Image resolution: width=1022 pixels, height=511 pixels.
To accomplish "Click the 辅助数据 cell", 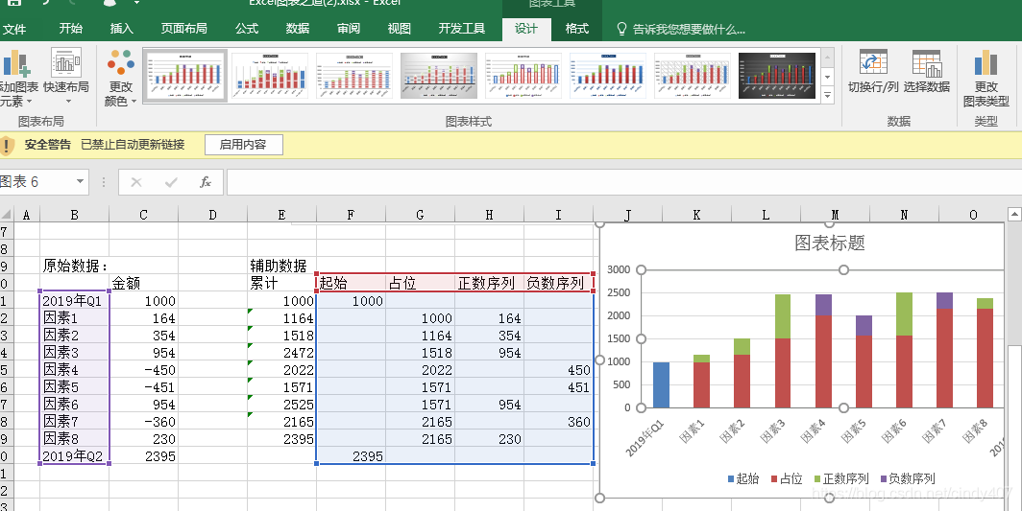I will tap(281, 266).
